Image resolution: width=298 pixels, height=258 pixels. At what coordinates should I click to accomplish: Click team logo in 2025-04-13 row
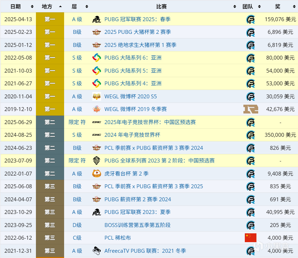tap(251, 19)
